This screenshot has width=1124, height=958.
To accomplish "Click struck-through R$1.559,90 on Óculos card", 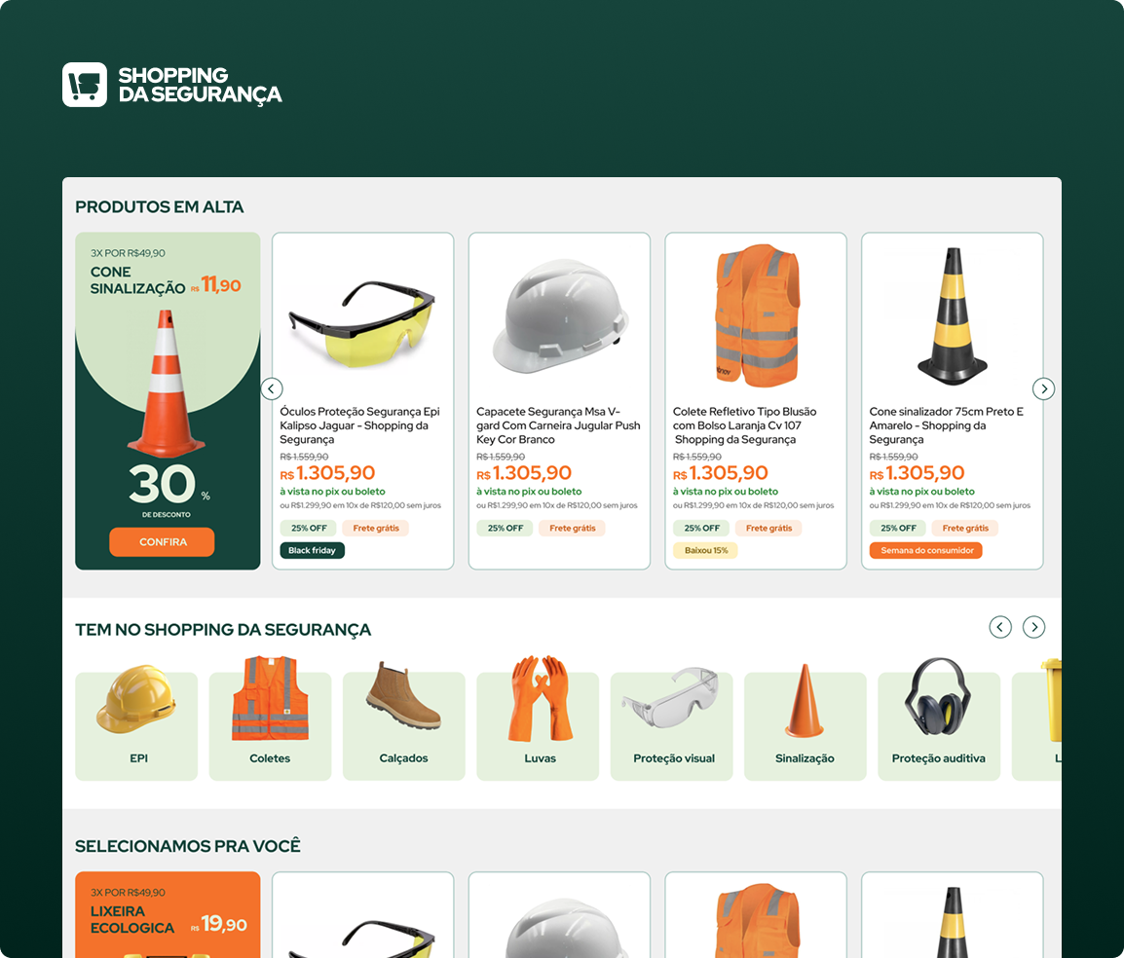I will [x=304, y=457].
